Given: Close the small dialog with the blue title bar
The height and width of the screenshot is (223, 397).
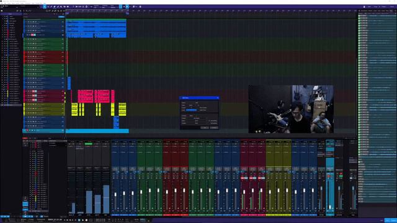Looking at the screenshot, I should [218, 98].
